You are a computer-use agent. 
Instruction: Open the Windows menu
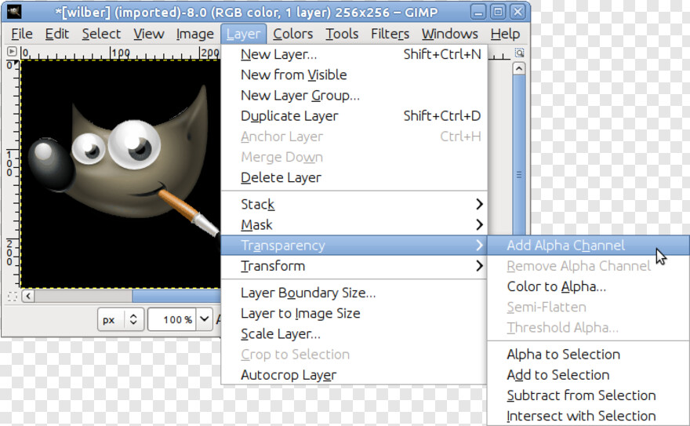pyautogui.click(x=450, y=34)
